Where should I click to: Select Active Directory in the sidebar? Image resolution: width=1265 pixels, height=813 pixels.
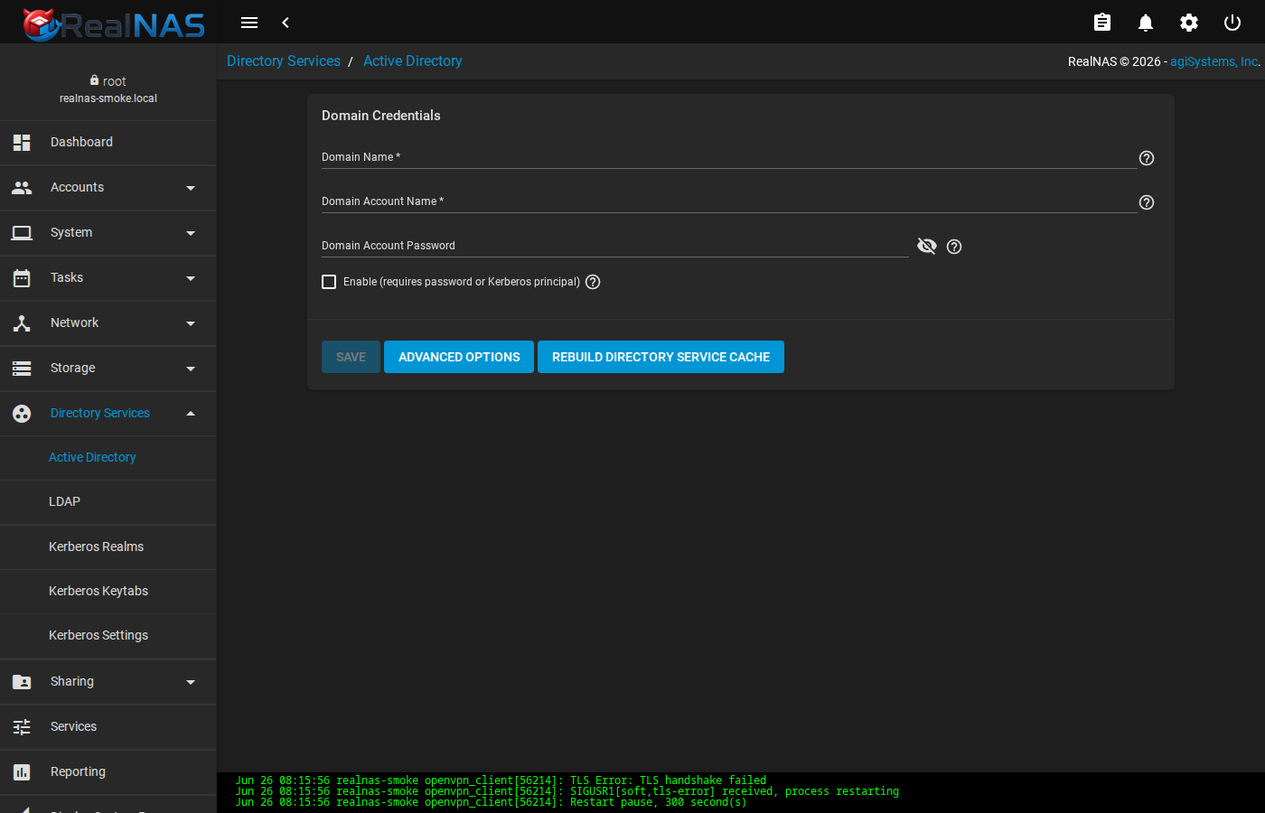[108, 458]
